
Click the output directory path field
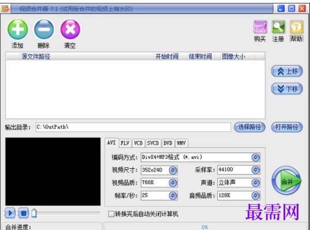coord(133,127)
